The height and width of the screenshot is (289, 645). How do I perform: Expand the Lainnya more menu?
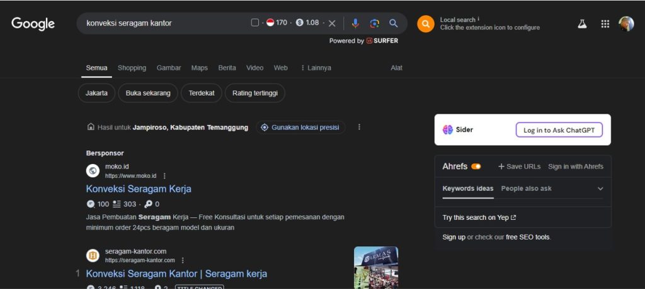316,68
